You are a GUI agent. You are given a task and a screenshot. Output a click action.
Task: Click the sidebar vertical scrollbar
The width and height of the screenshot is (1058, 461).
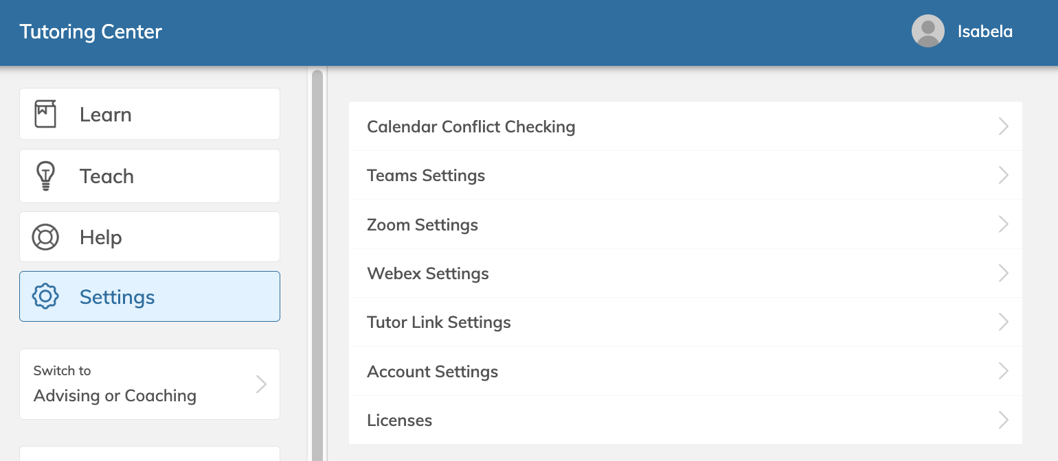(x=317, y=265)
